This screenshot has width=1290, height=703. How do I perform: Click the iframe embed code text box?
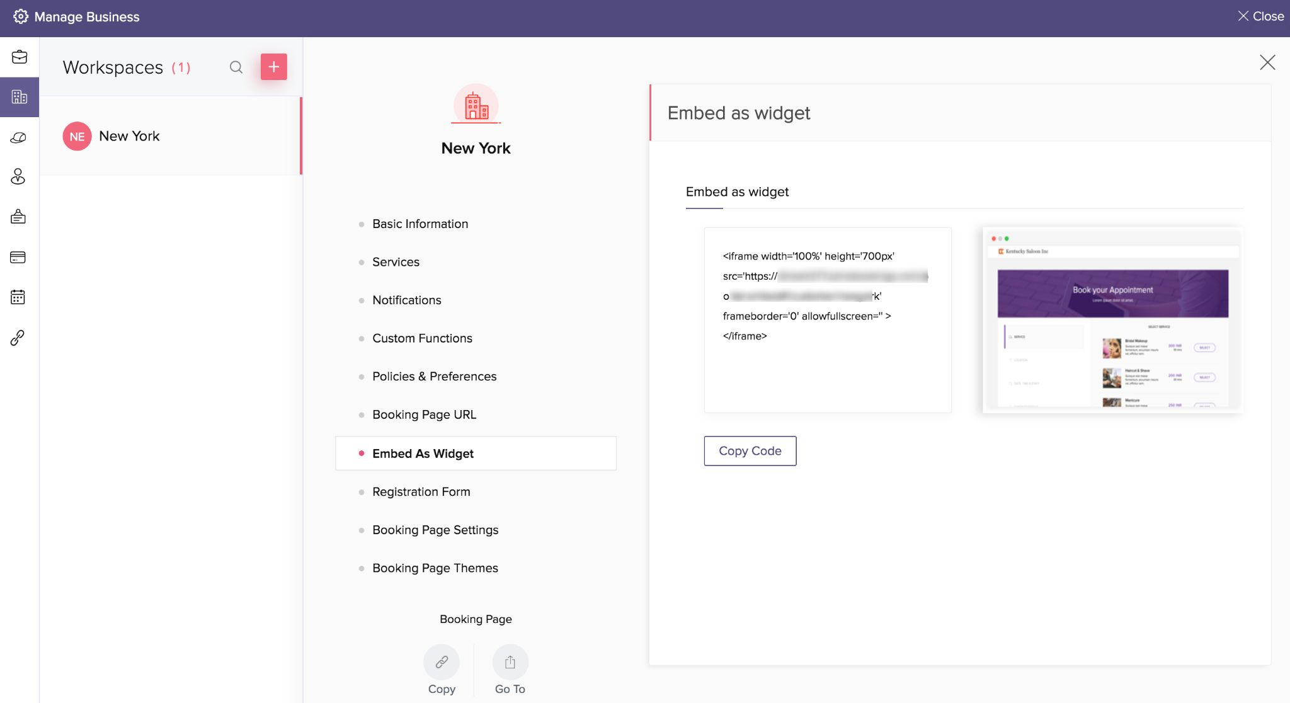pyautogui.click(x=827, y=319)
